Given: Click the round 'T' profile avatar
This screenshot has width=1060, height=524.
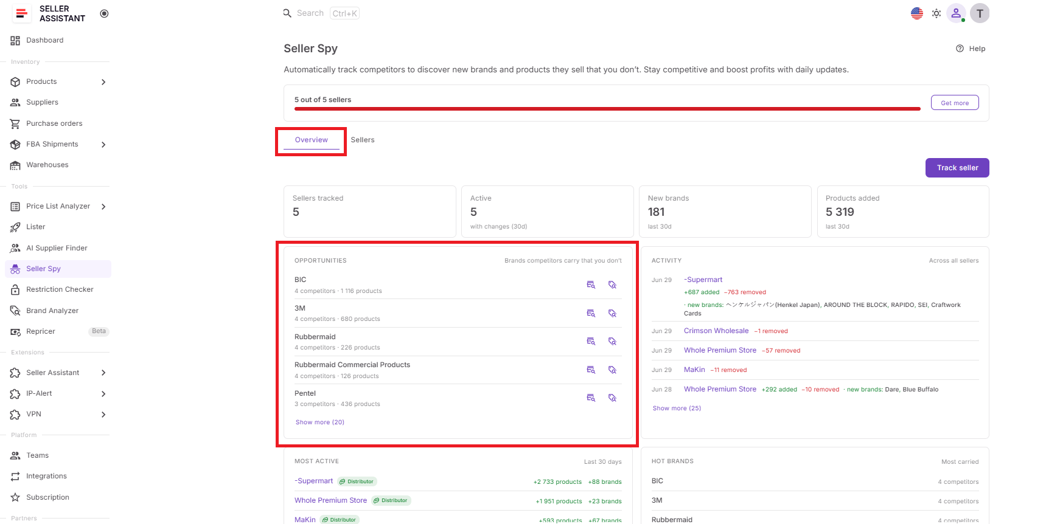Looking at the screenshot, I should click(980, 13).
